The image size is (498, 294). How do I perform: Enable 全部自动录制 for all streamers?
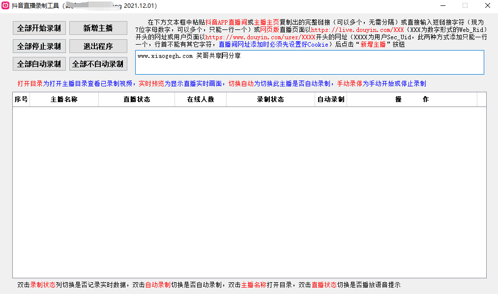pos(39,64)
